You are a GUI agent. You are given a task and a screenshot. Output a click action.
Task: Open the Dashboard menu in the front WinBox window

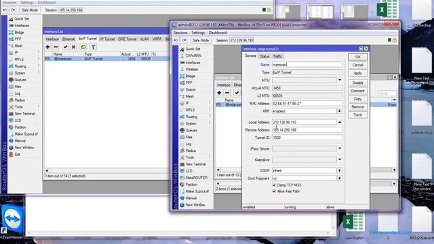point(218,33)
